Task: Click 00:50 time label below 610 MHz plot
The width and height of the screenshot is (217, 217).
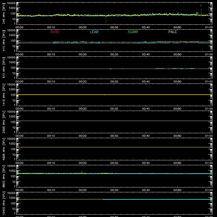Action: point(177,82)
